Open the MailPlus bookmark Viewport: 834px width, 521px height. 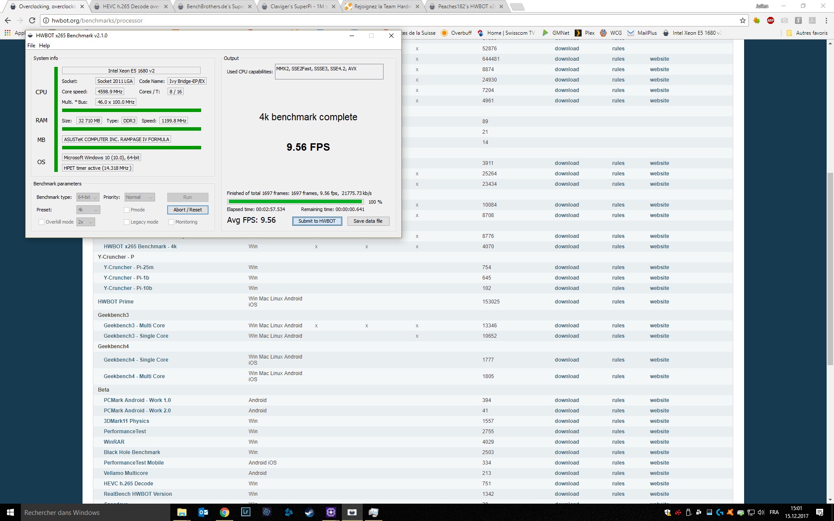pyautogui.click(x=642, y=33)
